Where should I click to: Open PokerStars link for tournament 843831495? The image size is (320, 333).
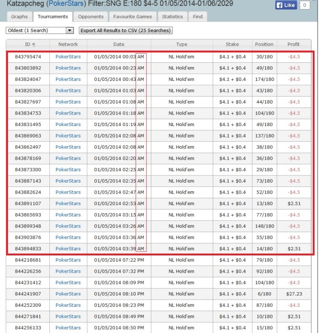click(x=68, y=125)
